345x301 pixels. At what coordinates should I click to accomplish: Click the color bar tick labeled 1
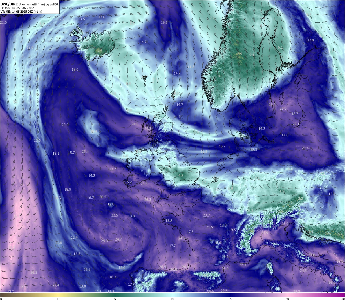pos(58,299)
